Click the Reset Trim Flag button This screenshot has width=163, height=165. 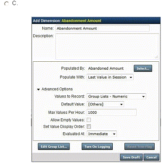pos(140,147)
